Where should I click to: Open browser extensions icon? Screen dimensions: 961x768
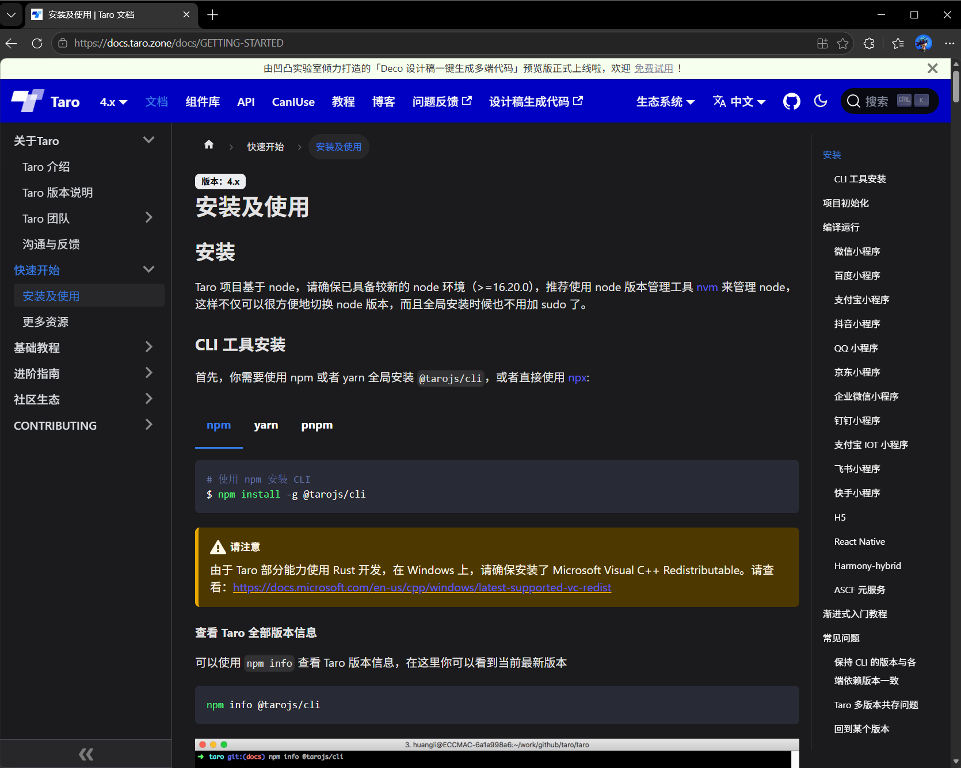coord(869,43)
